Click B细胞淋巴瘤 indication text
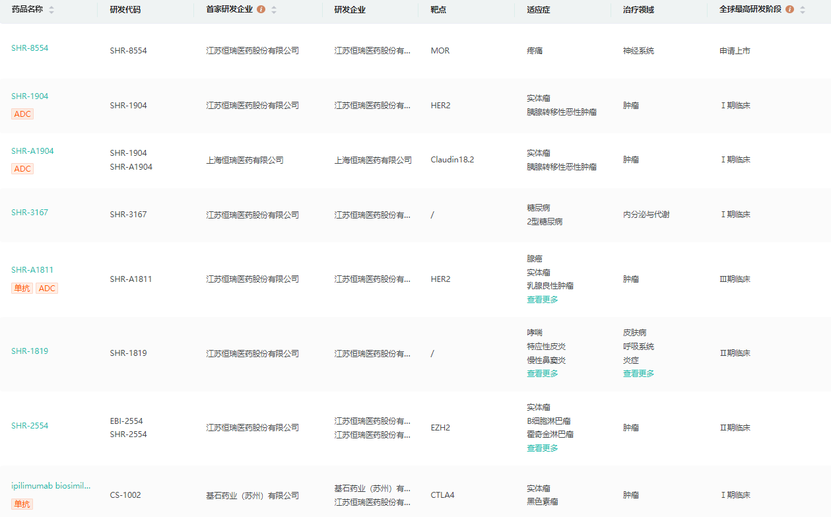The width and height of the screenshot is (831, 517). click(548, 421)
